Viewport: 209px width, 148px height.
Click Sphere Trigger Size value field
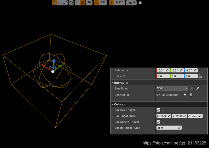[169, 128]
